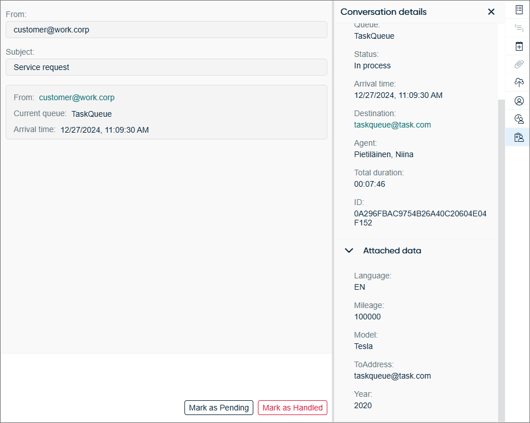Click Mark as Handled button
The width and height of the screenshot is (530, 423).
293,408
